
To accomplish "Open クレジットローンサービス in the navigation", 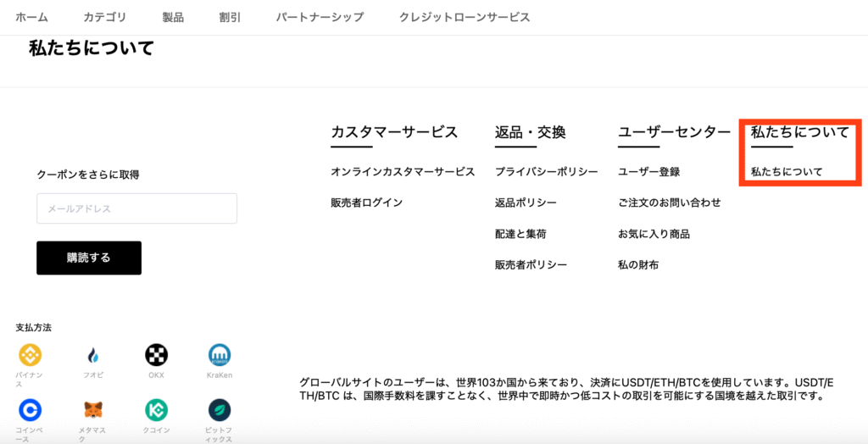I will 465,17.
